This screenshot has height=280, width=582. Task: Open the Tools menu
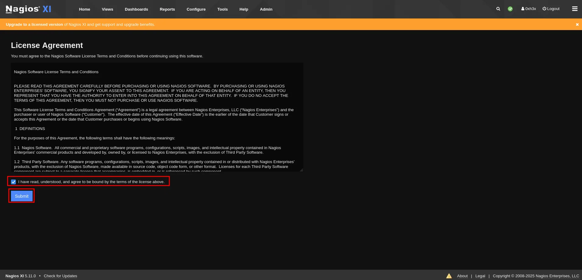click(223, 9)
